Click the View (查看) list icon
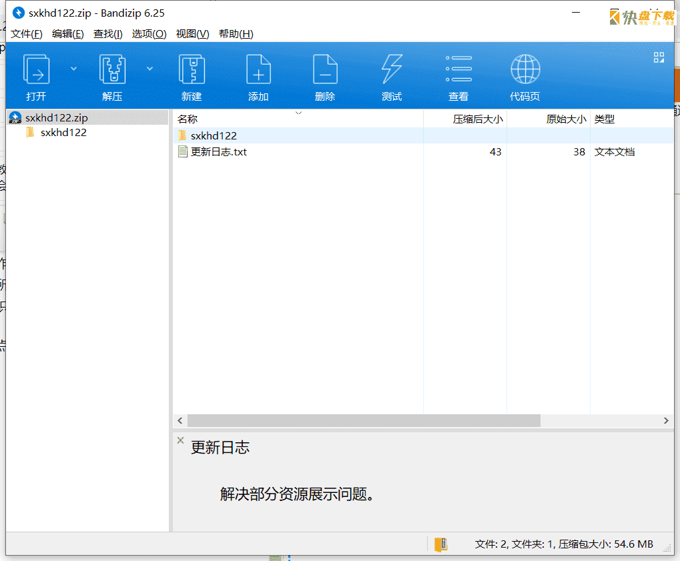Screen dimensions: 680x561 (459, 69)
